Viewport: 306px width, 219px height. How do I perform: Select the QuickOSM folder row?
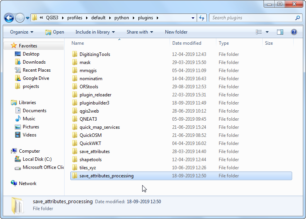pyautogui.click(x=91, y=135)
